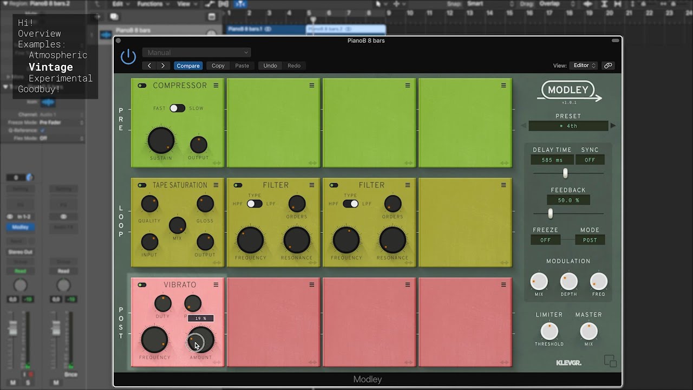Image resolution: width=693 pixels, height=390 pixels.
Task: Open the Flex Mode Off dropdown
Action: [61, 138]
